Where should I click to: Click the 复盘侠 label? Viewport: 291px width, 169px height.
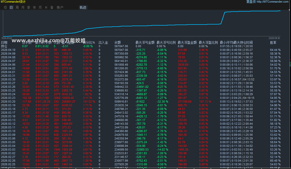pyautogui.click(x=251, y=2)
